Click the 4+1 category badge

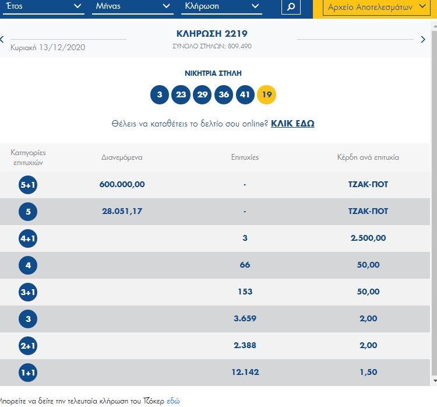pyautogui.click(x=28, y=238)
